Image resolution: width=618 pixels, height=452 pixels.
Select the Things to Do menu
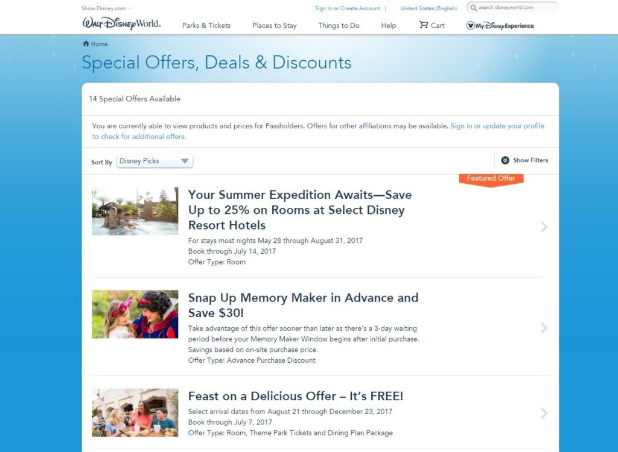click(339, 25)
